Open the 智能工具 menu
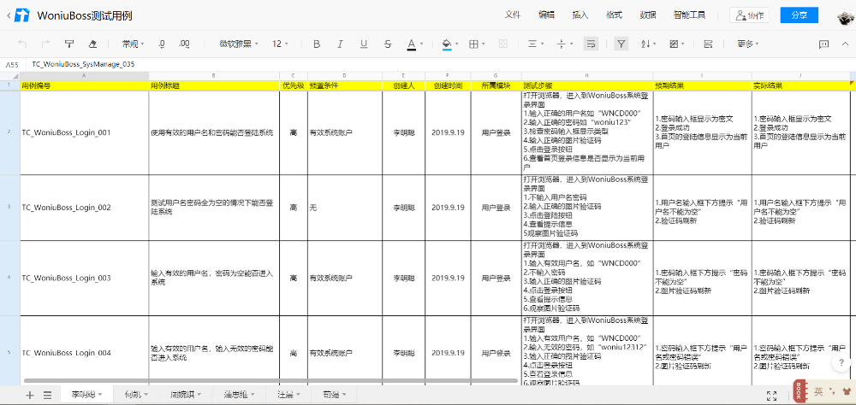Screen dimensions: 856x405 (x=689, y=15)
